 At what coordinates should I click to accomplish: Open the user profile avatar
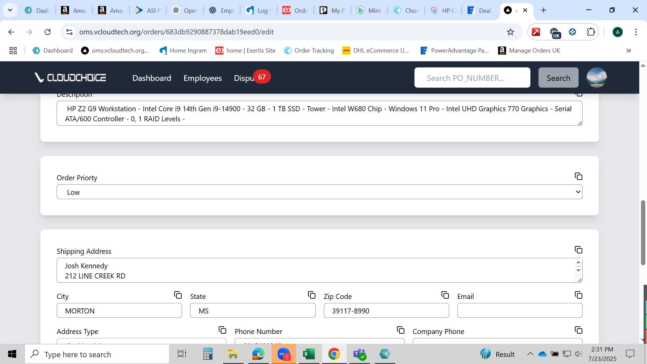(x=596, y=78)
